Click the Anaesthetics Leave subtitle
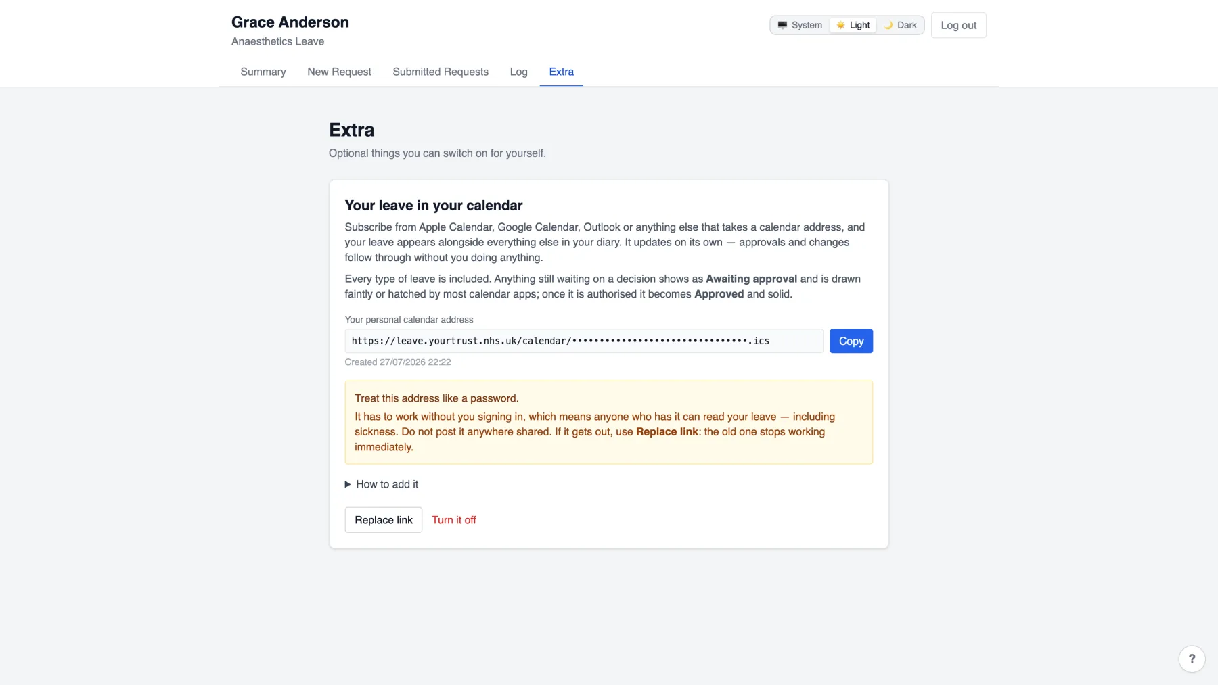Viewport: 1218px width, 685px height. coord(277,41)
